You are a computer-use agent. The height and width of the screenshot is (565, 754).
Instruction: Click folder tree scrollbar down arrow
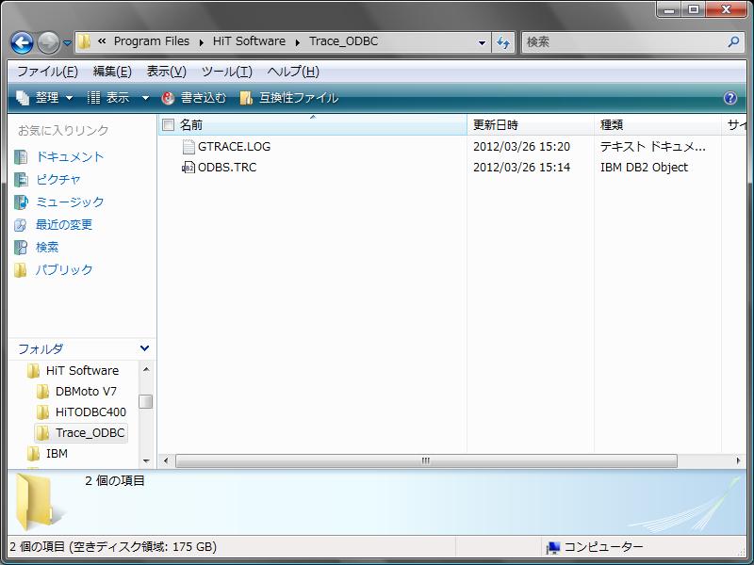coord(146,461)
